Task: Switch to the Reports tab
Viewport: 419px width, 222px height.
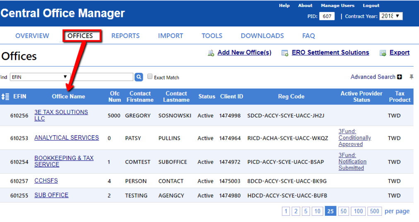Action: point(125,36)
